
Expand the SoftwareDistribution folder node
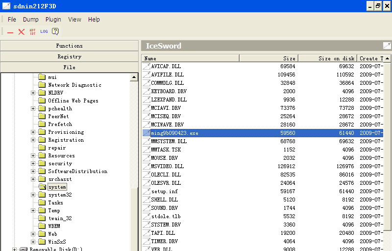(33, 172)
